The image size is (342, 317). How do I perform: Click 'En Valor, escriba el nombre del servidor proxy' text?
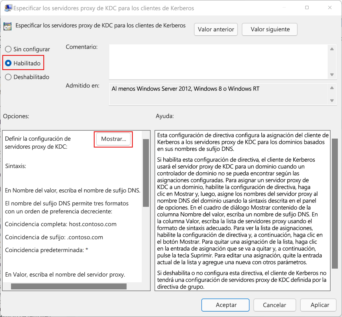pyautogui.click(x=65, y=275)
